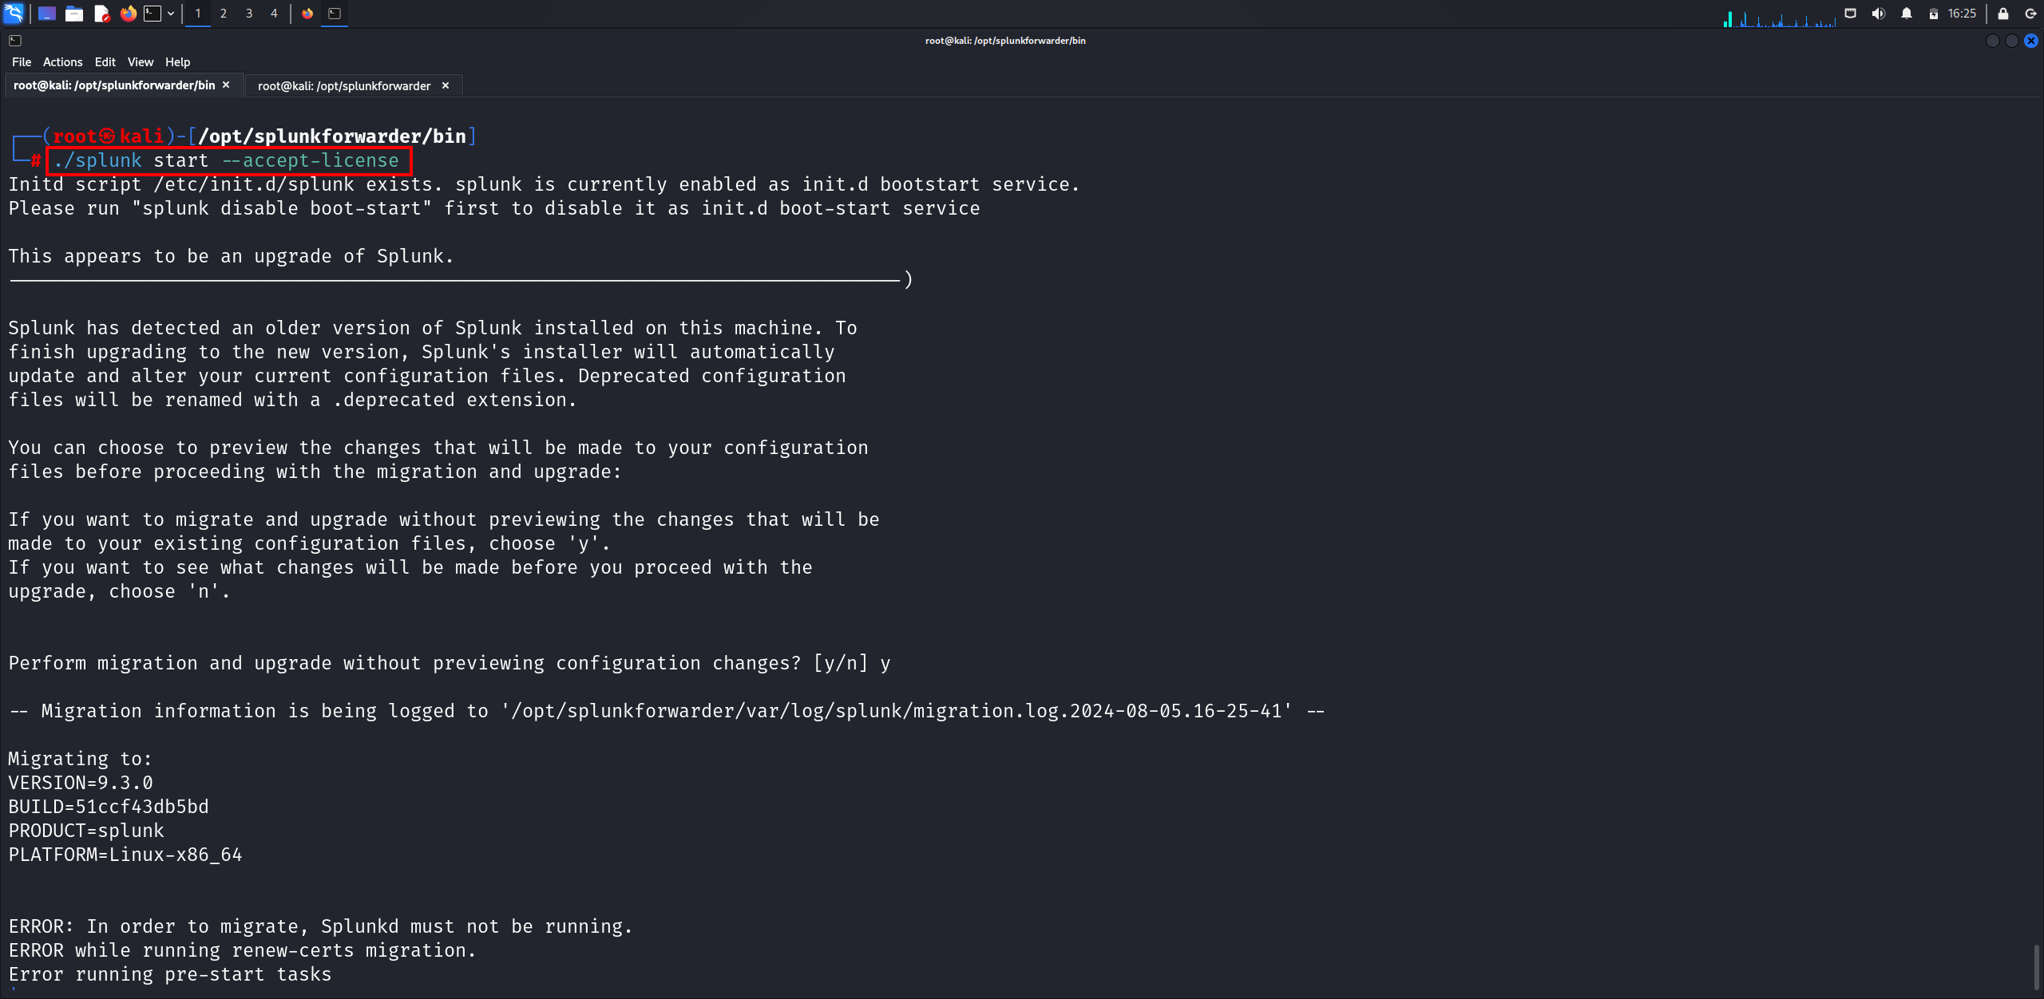Click the power manager battery icon

tap(1934, 14)
